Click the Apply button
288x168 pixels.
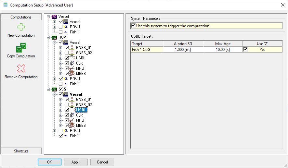[x=76, y=162]
